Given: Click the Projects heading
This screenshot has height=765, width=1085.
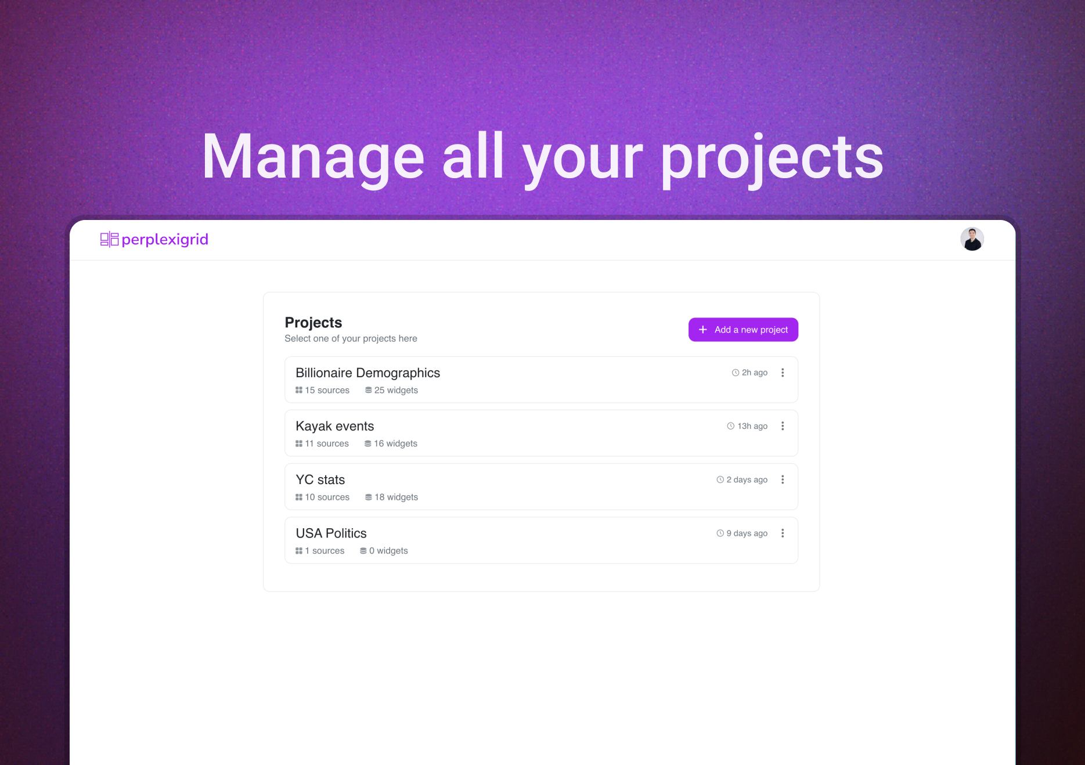Looking at the screenshot, I should (x=313, y=322).
